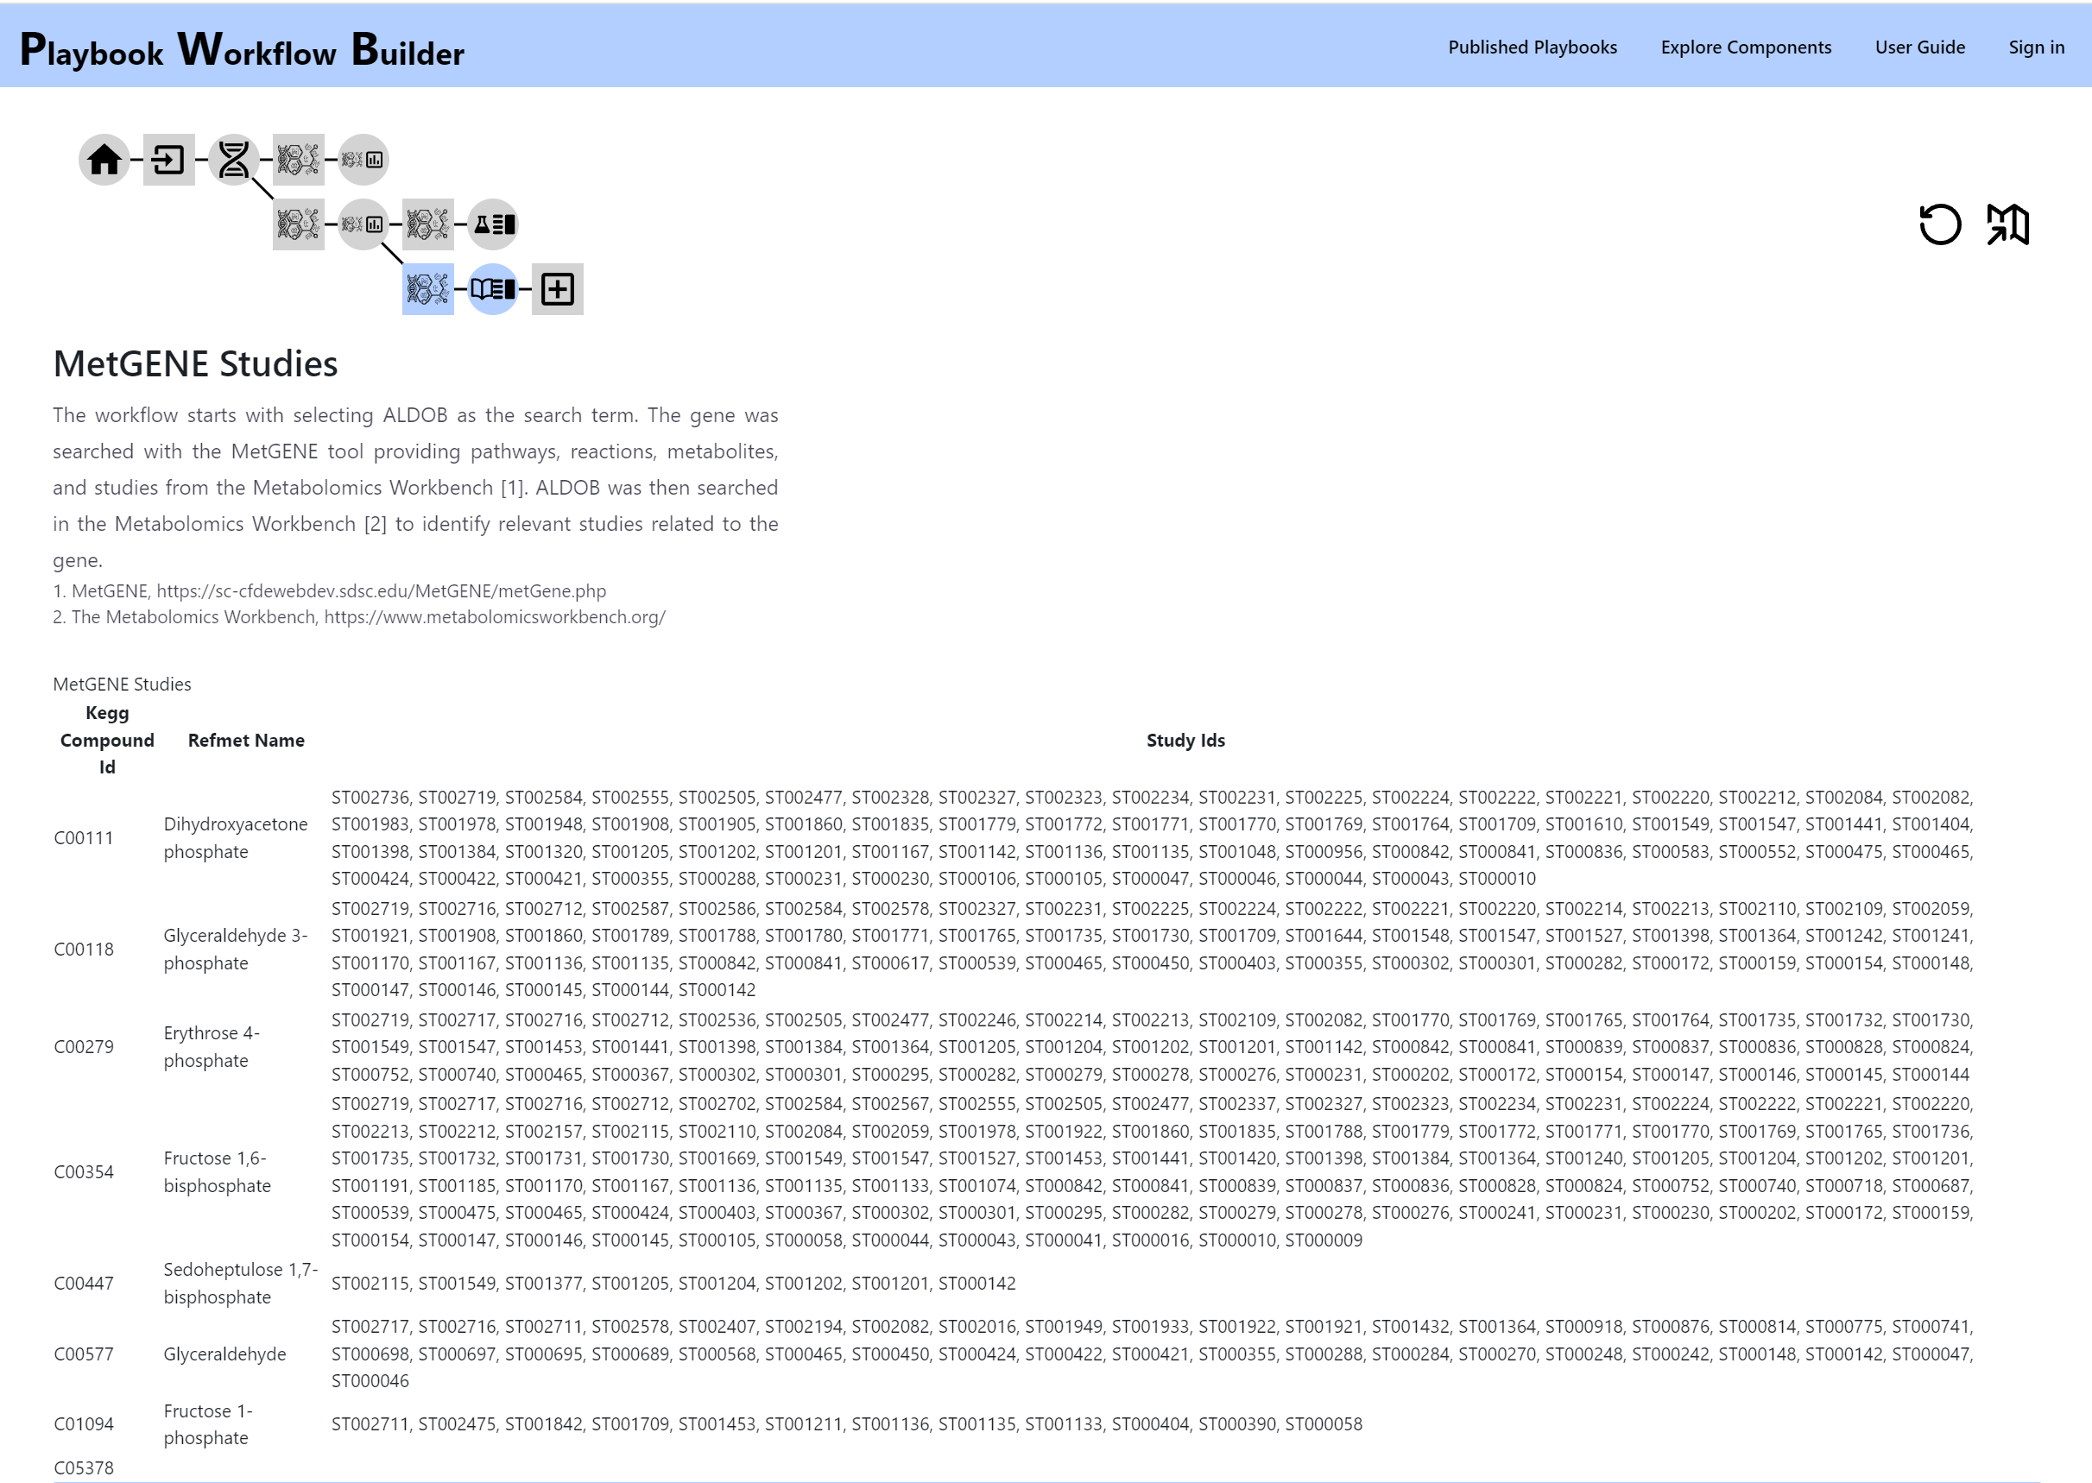Click Metabolomics Workbench reference URL line
The image size is (2092, 1483).
[x=359, y=617]
